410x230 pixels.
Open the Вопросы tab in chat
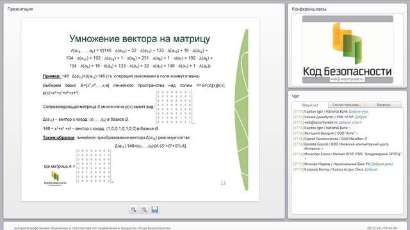(384, 105)
